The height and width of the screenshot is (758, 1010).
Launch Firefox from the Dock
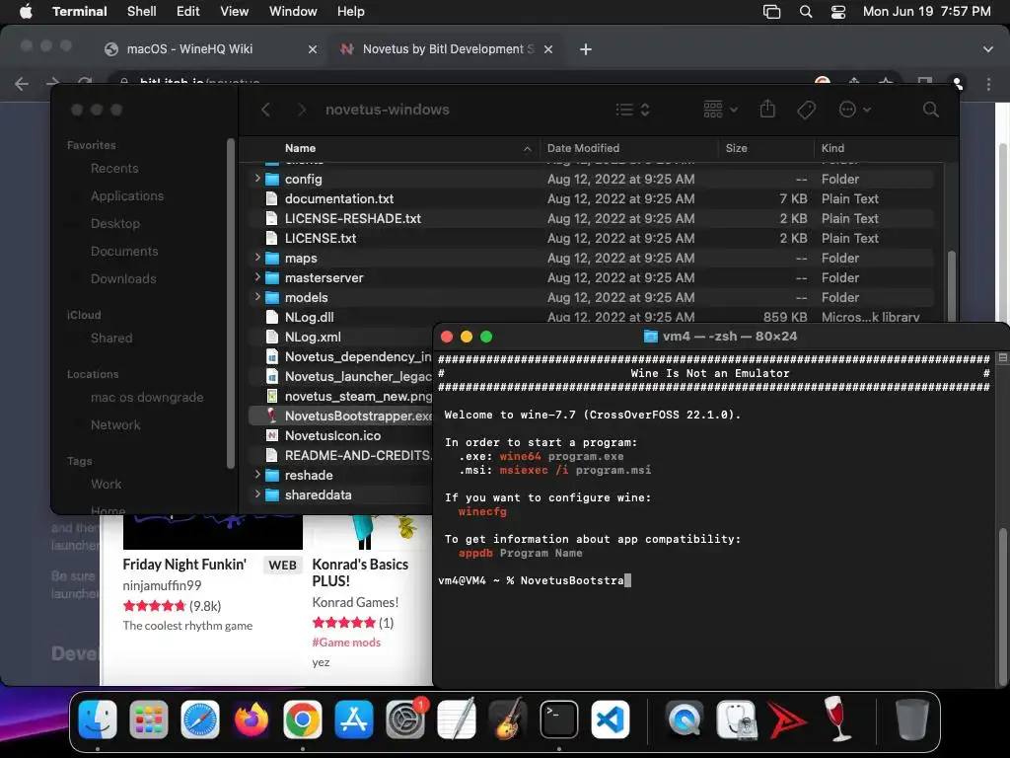pyautogui.click(x=252, y=719)
